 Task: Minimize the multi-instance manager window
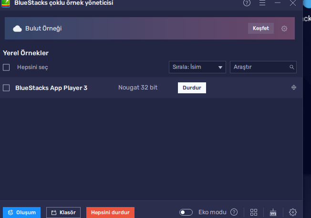point(278,3)
